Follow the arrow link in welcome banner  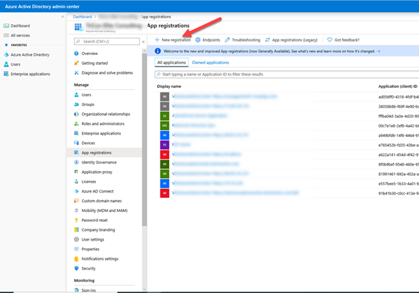(378, 51)
